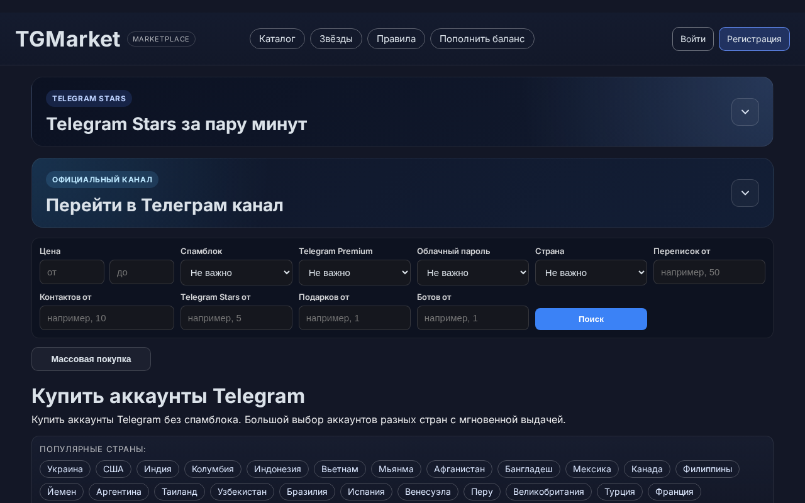
Task: Expand the Telegram Stars banner chevron
Action: coord(745,112)
